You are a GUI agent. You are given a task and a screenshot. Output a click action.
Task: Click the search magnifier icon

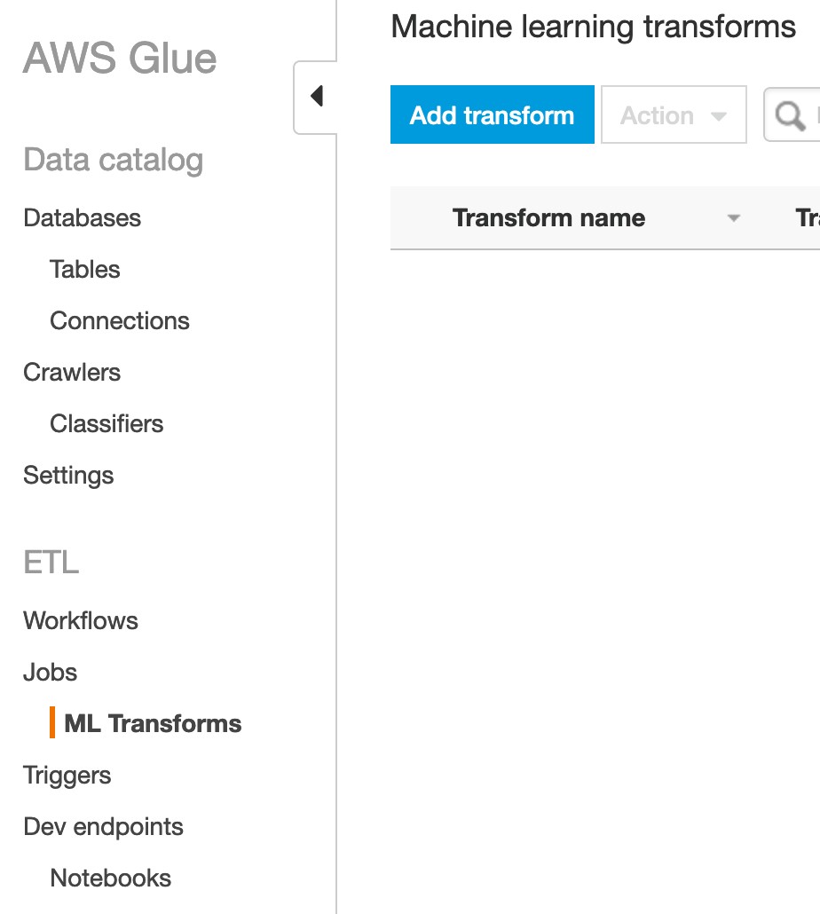(789, 115)
